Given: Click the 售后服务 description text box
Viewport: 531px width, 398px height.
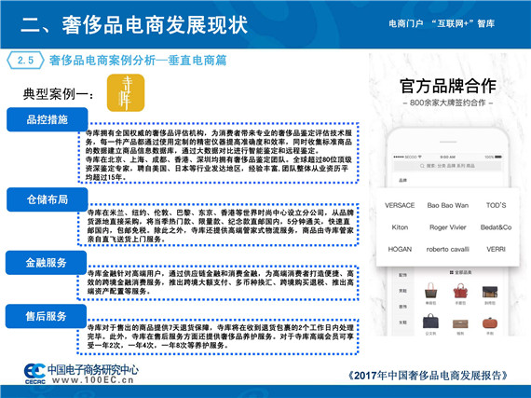Looking at the screenshot, I should click(218, 336).
